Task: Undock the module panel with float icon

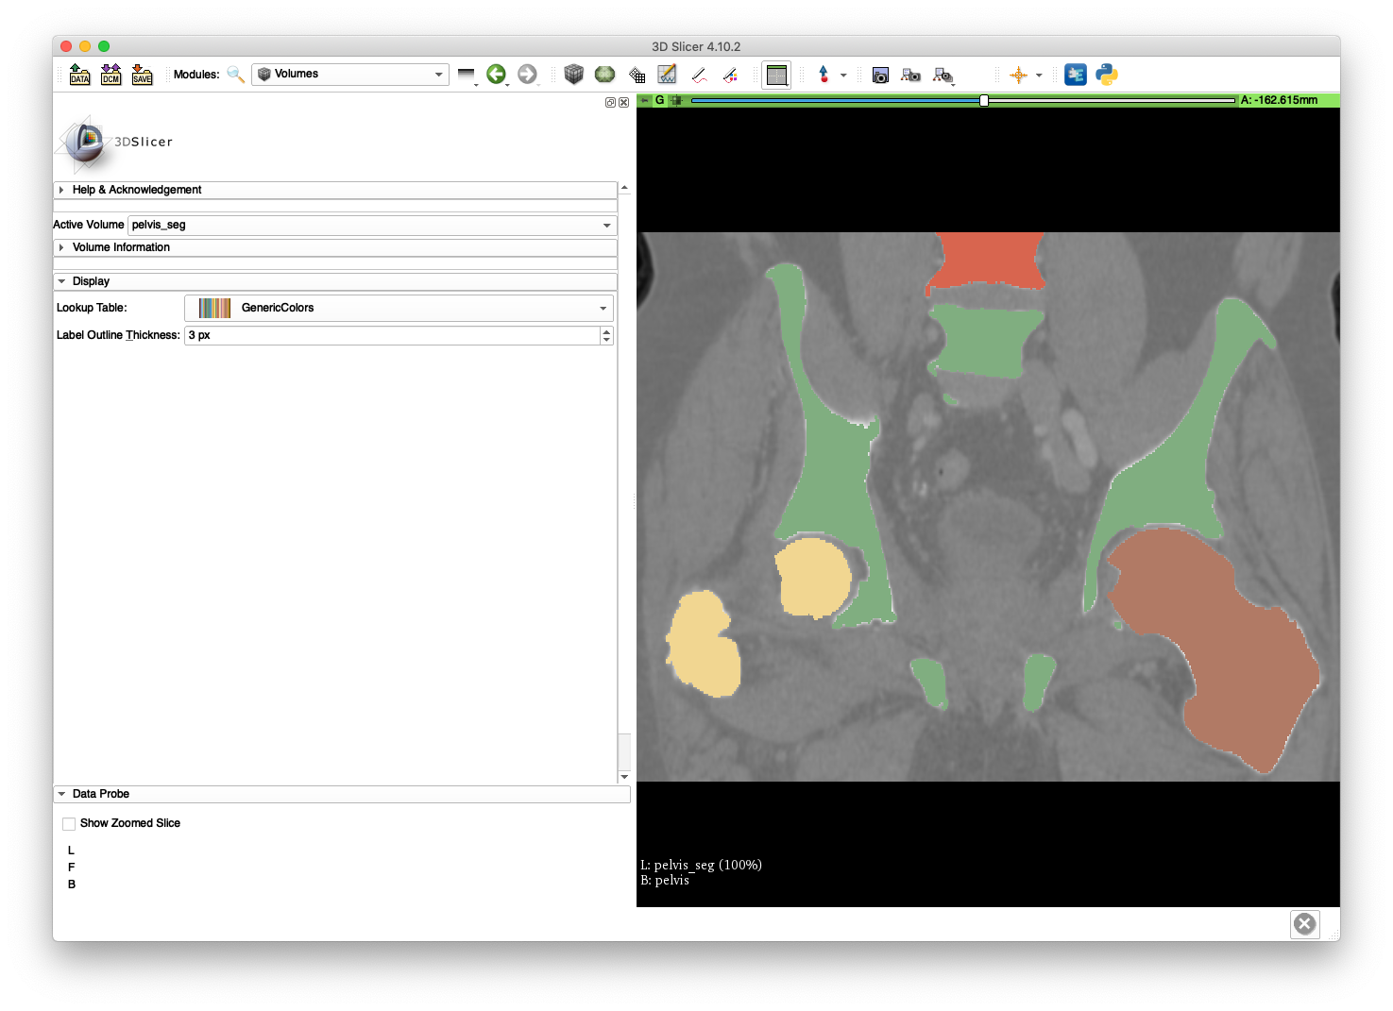Action: point(610,102)
